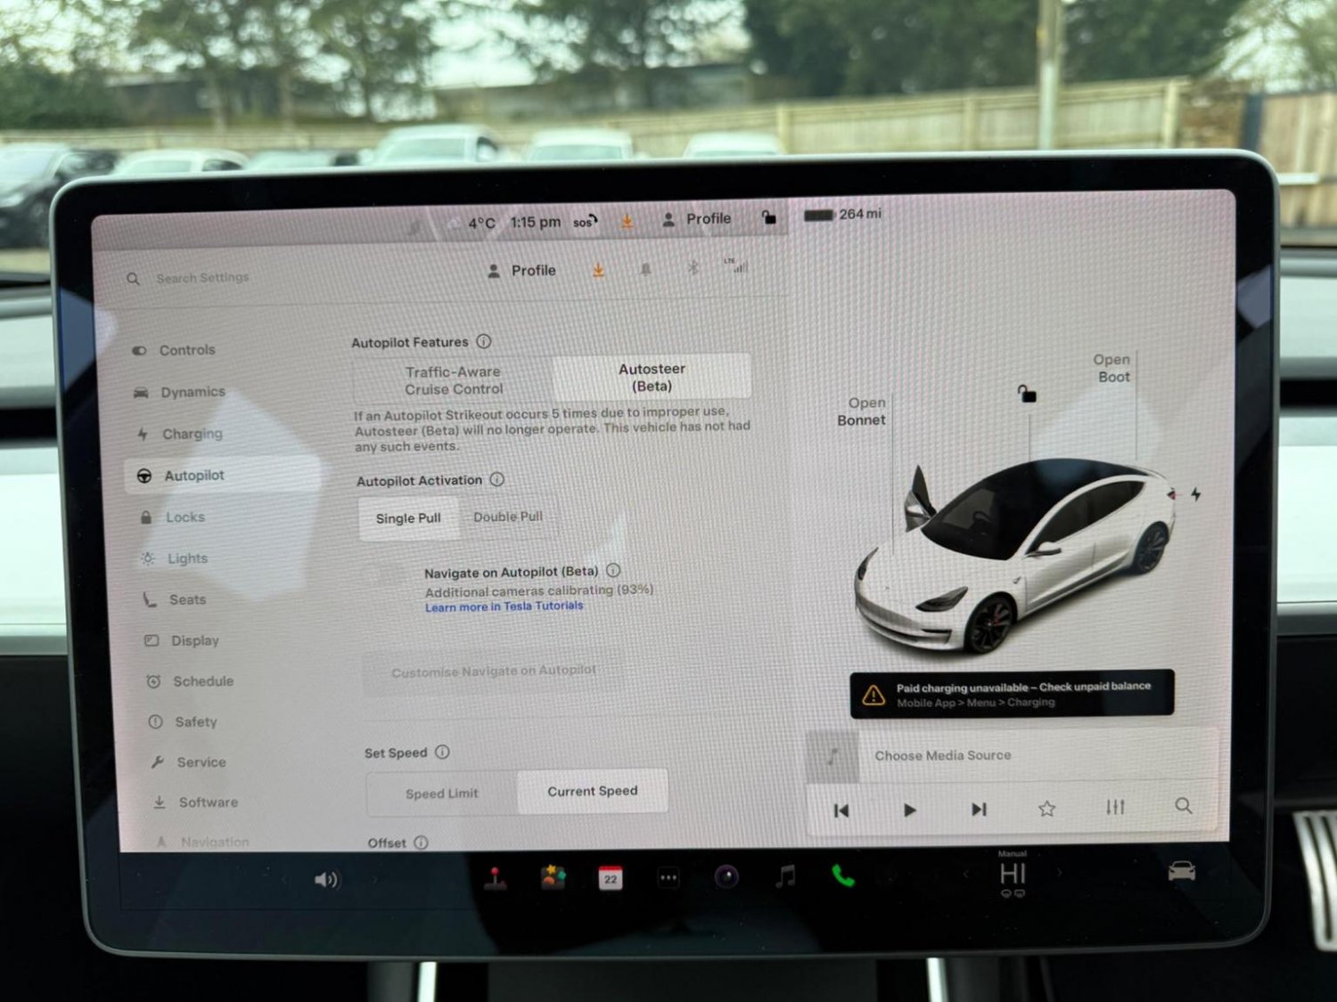
Task: Open Calendar app
Action: [611, 878]
